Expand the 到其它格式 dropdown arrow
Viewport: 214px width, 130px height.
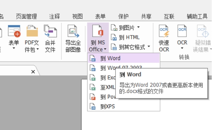click(x=149, y=46)
